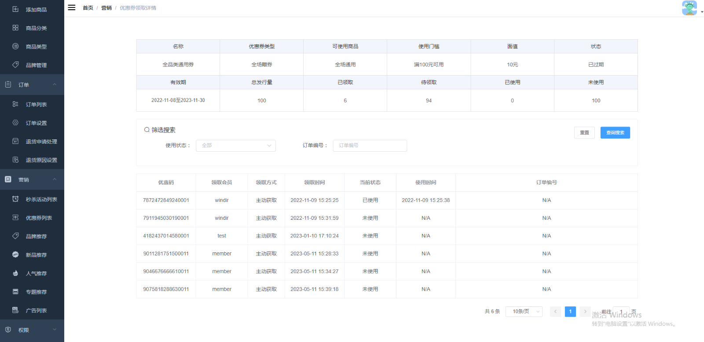704x342 pixels.
Task: Open the user avatar menu
Action: (x=690, y=8)
